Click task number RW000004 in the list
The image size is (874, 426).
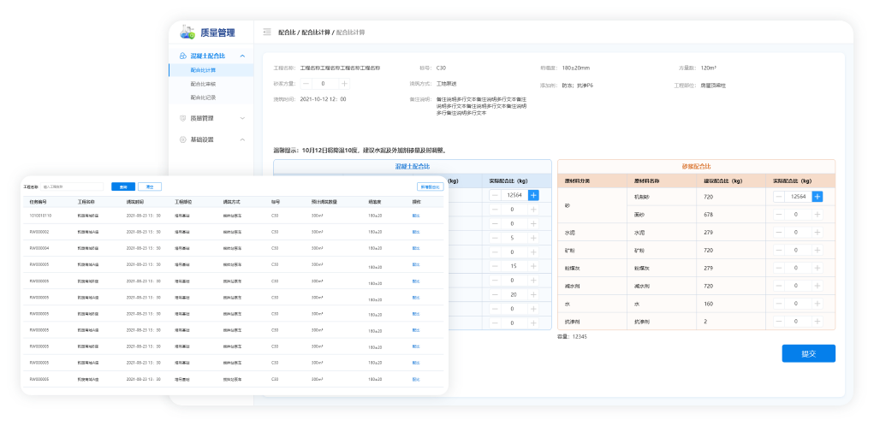click(x=39, y=248)
